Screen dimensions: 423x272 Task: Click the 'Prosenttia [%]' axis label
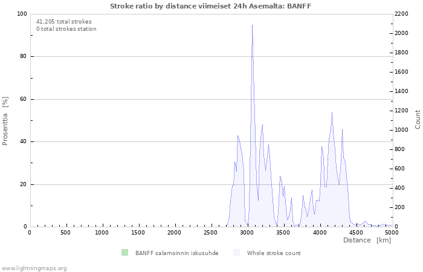click(5, 121)
